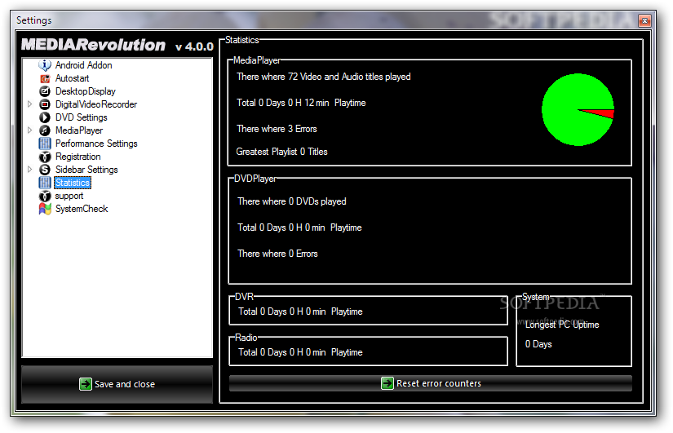Screen dimensions: 673x433
Task: Click 'Longest PC Uptime' text
Action: pyautogui.click(x=562, y=325)
